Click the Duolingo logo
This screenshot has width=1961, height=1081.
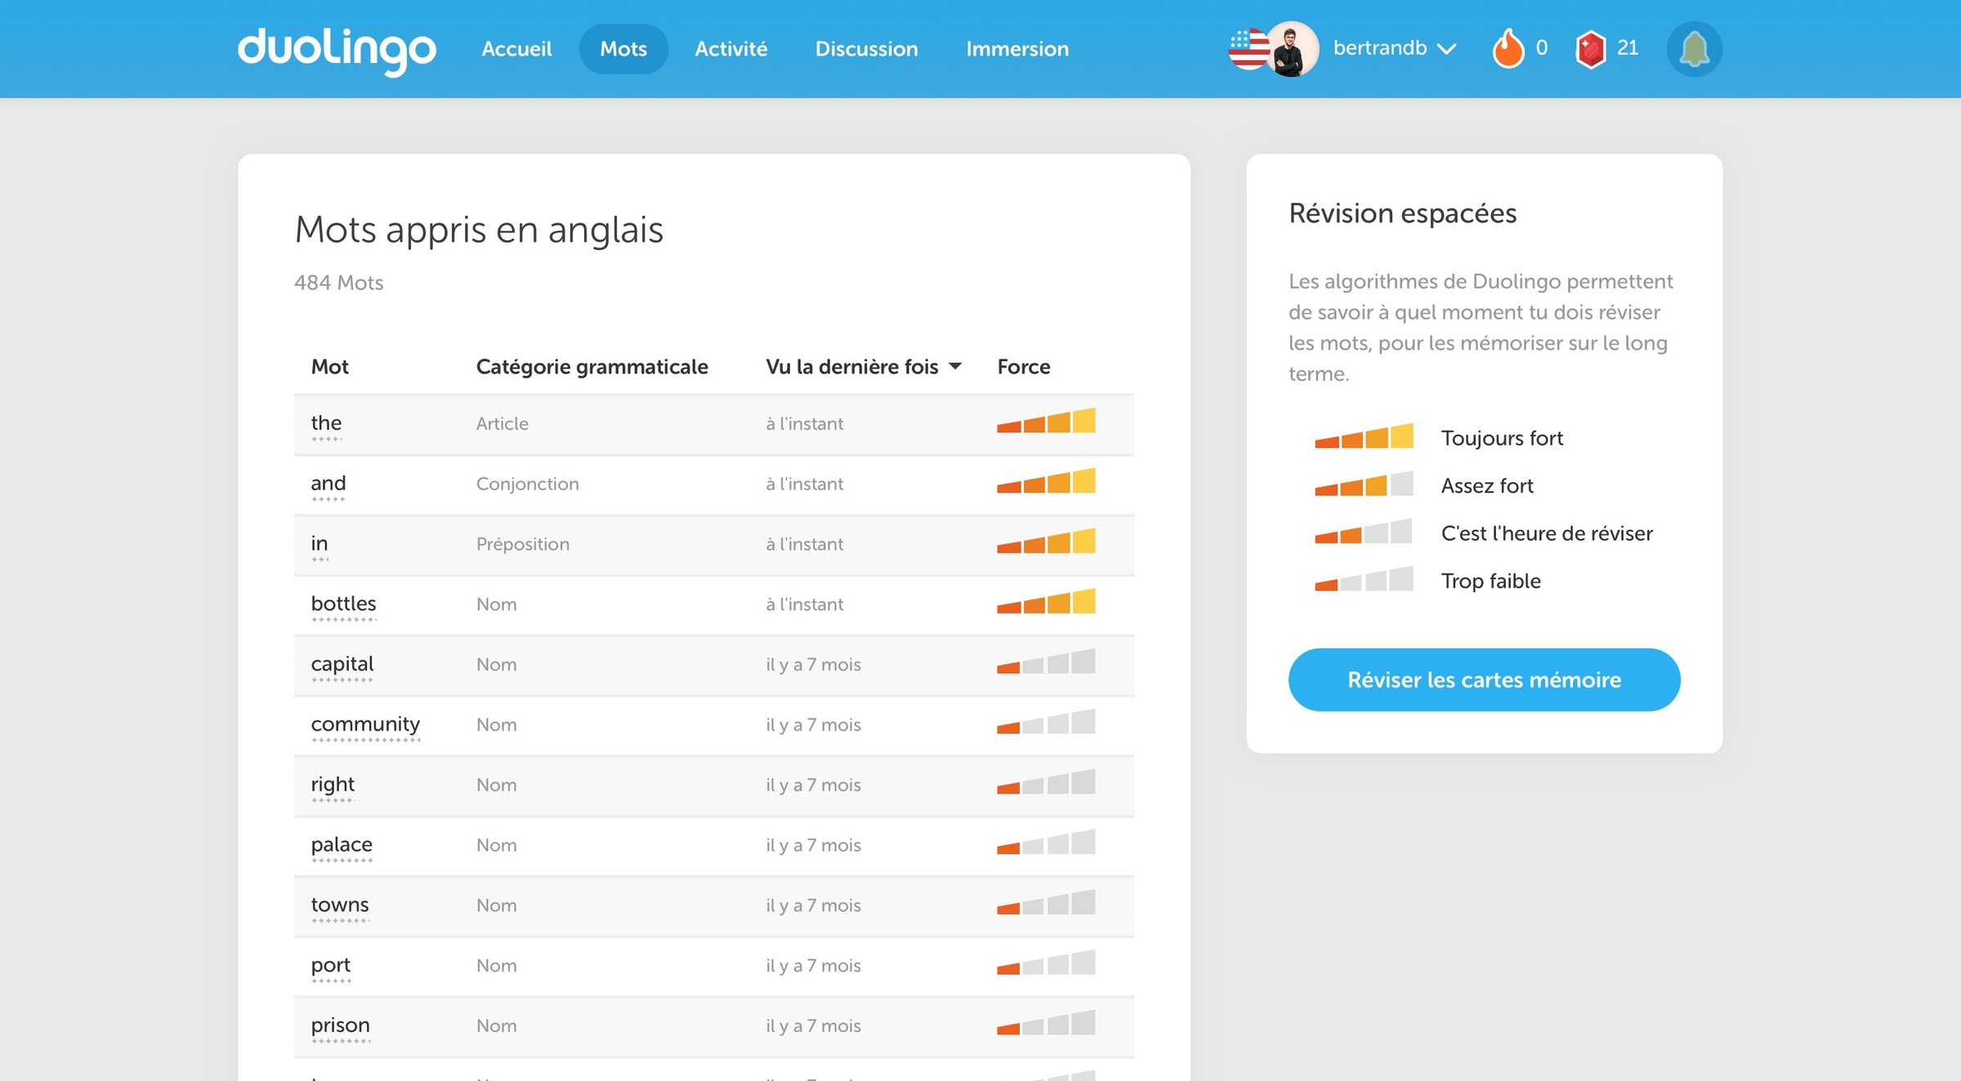[x=337, y=51]
